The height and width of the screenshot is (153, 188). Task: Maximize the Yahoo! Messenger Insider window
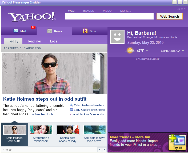point(180,2)
